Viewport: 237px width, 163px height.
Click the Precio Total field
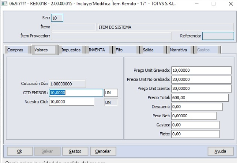coord(200,97)
